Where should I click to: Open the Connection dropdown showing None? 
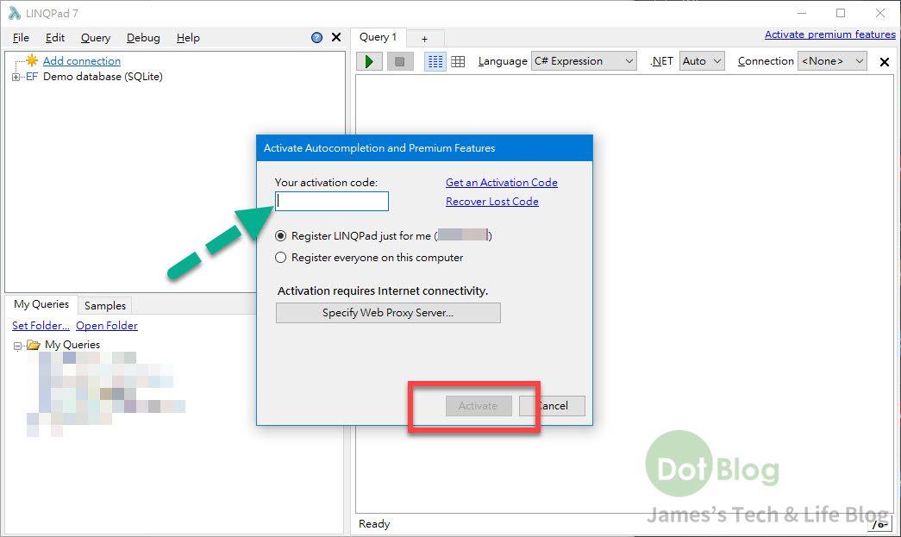coord(832,61)
